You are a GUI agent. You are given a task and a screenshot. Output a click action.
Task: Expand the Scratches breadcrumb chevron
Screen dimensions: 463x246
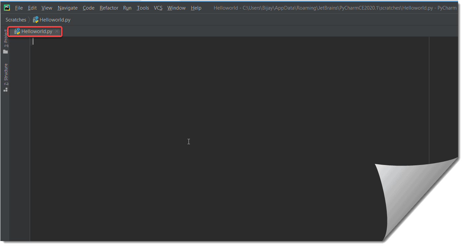click(x=28, y=20)
